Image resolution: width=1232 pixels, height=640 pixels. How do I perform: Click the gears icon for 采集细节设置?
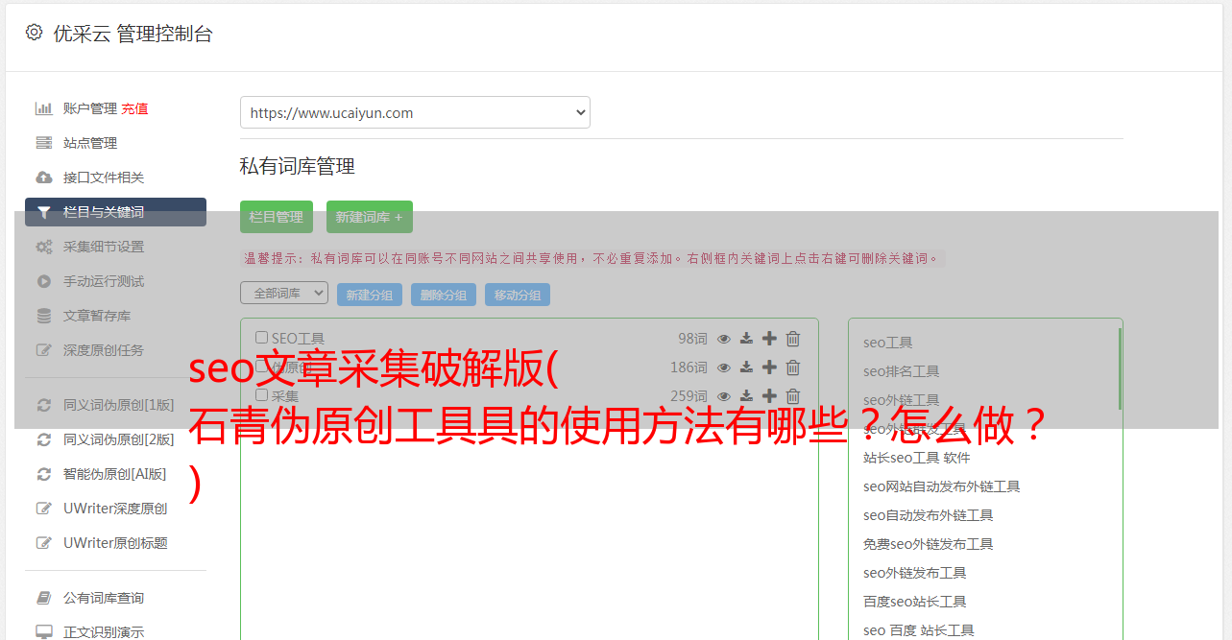click(x=43, y=247)
